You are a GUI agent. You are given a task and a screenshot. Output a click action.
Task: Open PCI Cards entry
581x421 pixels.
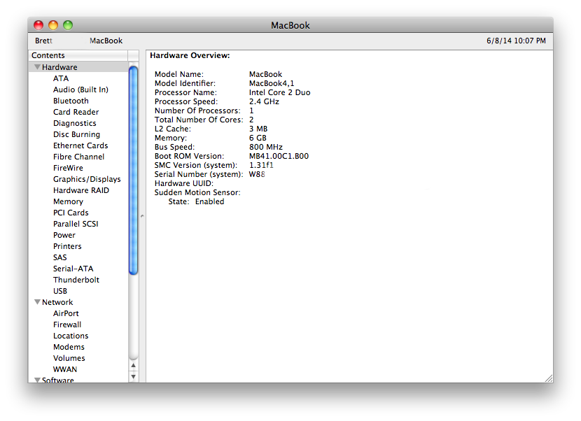[x=71, y=213]
